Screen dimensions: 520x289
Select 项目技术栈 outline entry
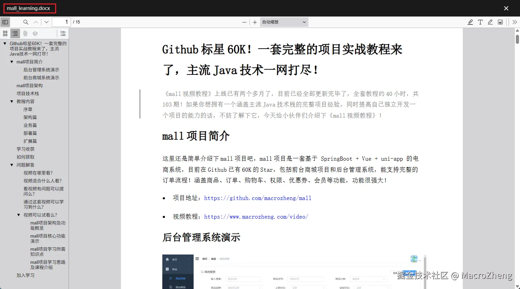tap(28, 94)
